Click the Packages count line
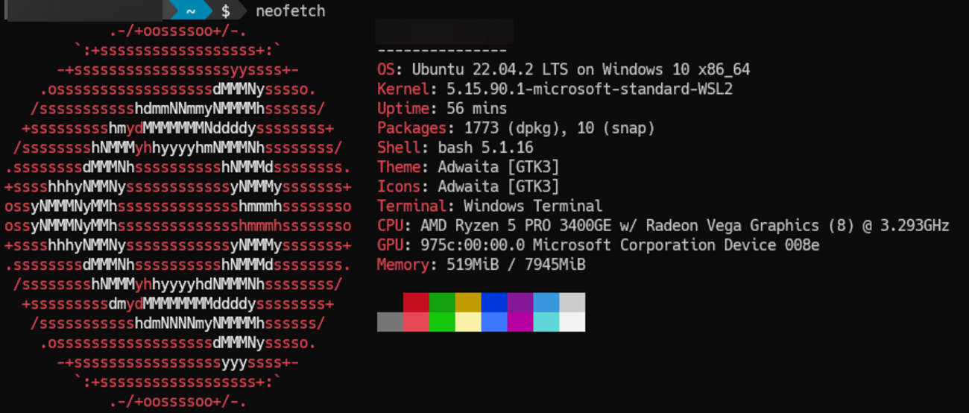969x413 pixels. [x=515, y=128]
